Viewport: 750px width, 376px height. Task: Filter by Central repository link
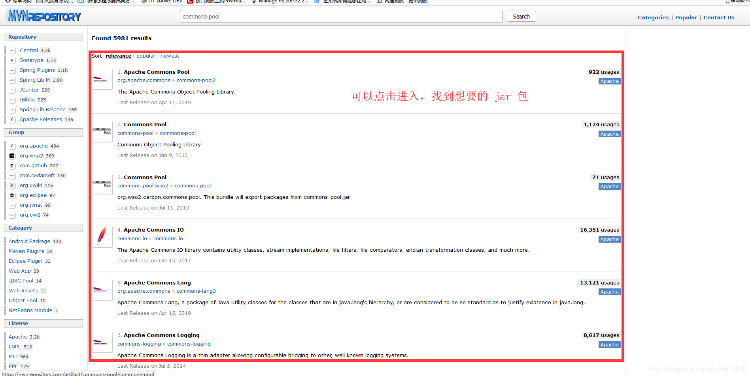tap(29, 51)
